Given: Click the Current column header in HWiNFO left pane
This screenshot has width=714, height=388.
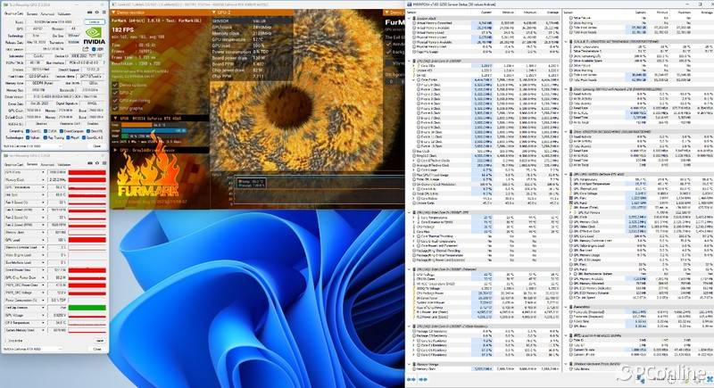Looking at the screenshot, I should [x=486, y=12].
